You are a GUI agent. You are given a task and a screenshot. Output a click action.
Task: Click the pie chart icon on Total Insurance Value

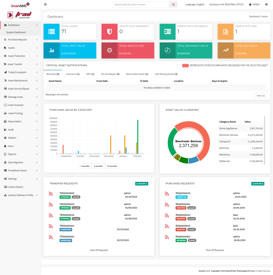167,50
